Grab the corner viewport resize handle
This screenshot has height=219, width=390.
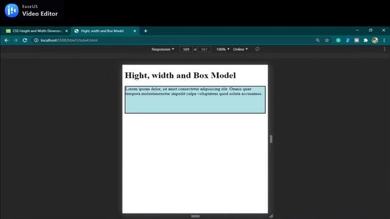pyautogui.click(x=271, y=217)
